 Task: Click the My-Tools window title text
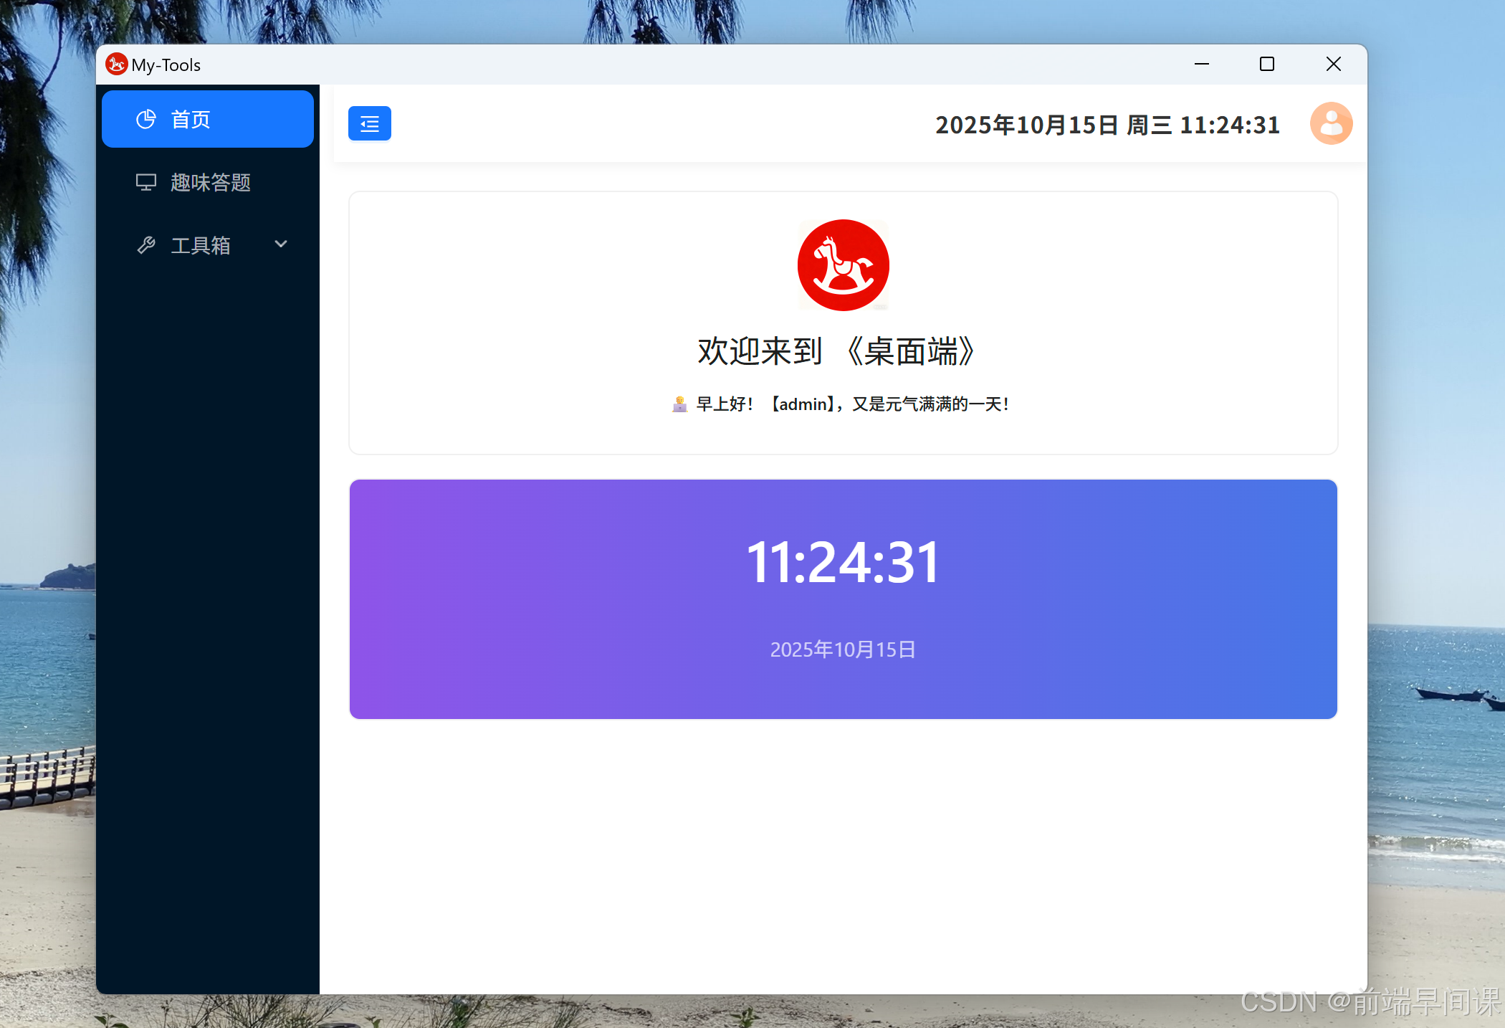(x=166, y=65)
